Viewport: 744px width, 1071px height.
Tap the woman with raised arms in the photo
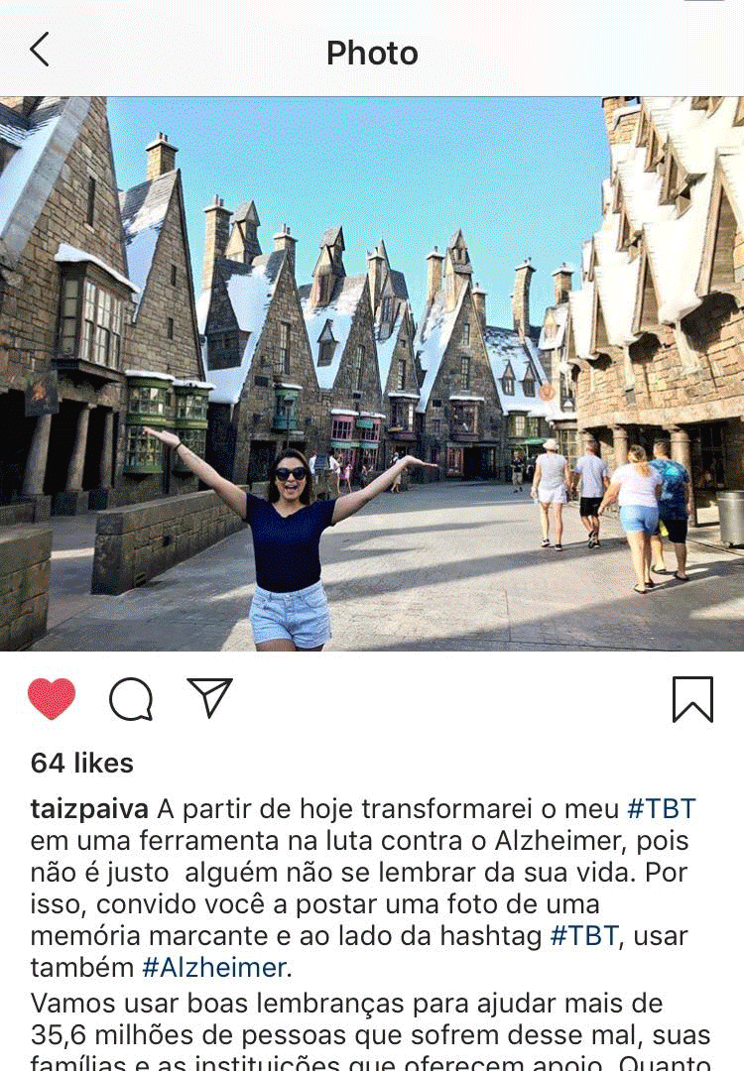(x=289, y=539)
